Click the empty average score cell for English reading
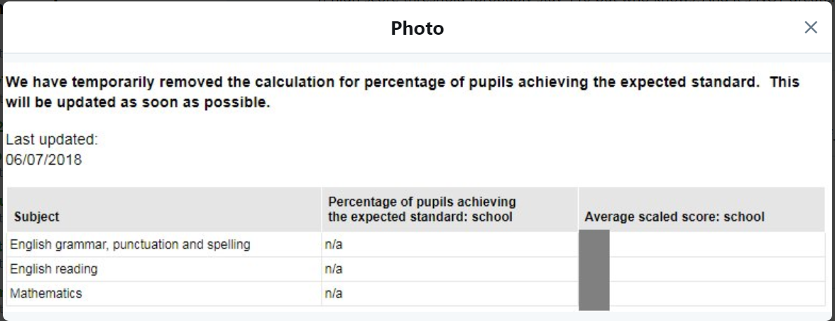Screen dimensions: 835x321 pyautogui.click(x=716, y=269)
